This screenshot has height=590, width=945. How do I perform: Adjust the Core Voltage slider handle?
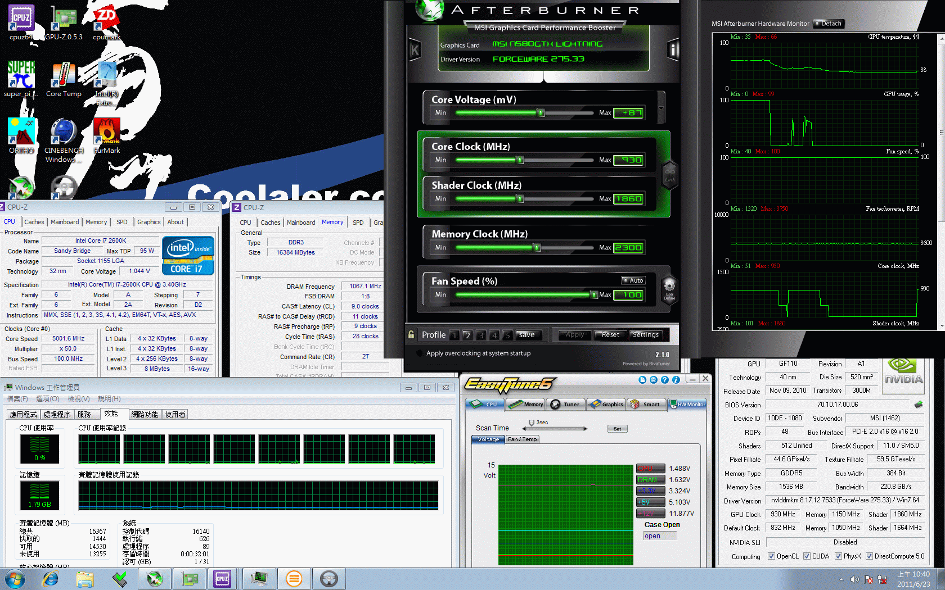[541, 113]
